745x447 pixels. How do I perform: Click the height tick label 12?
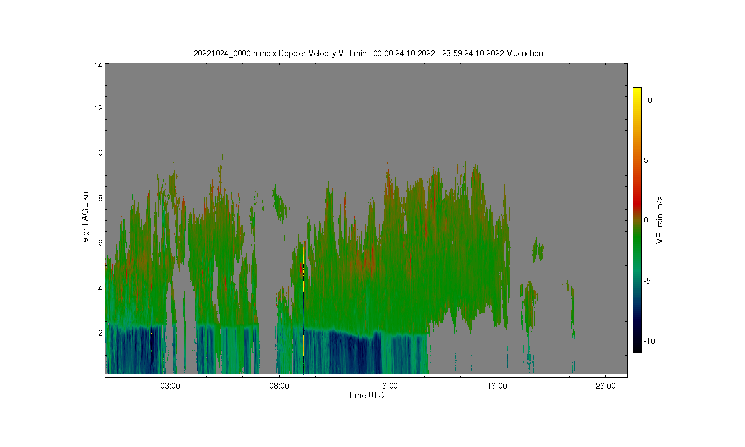(x=98, y=108)
